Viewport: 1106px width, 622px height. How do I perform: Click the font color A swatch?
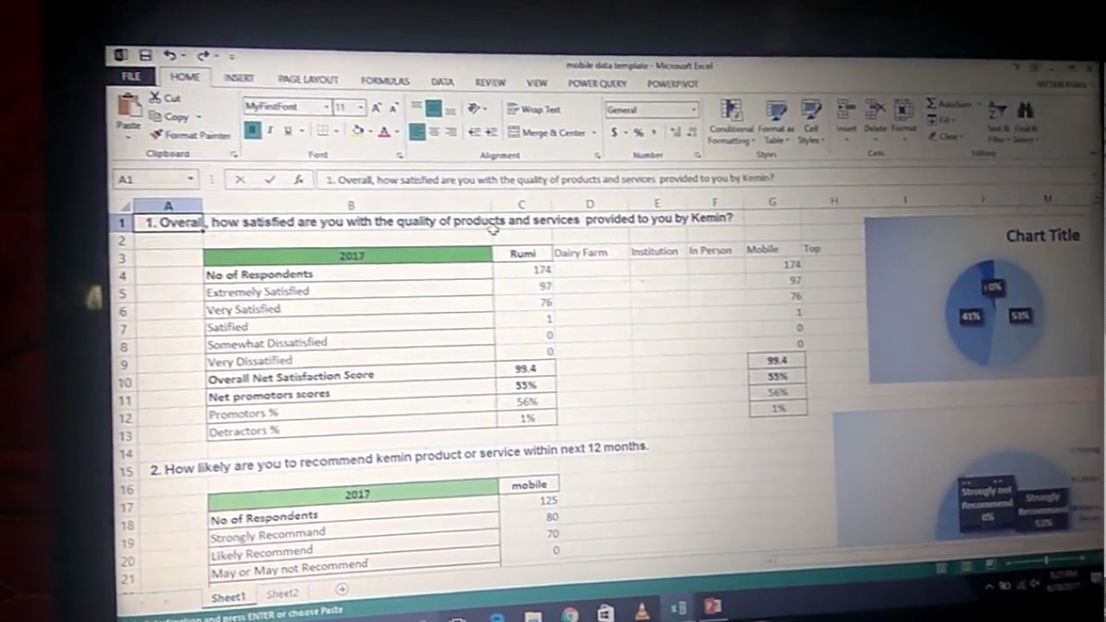[385, 132]
